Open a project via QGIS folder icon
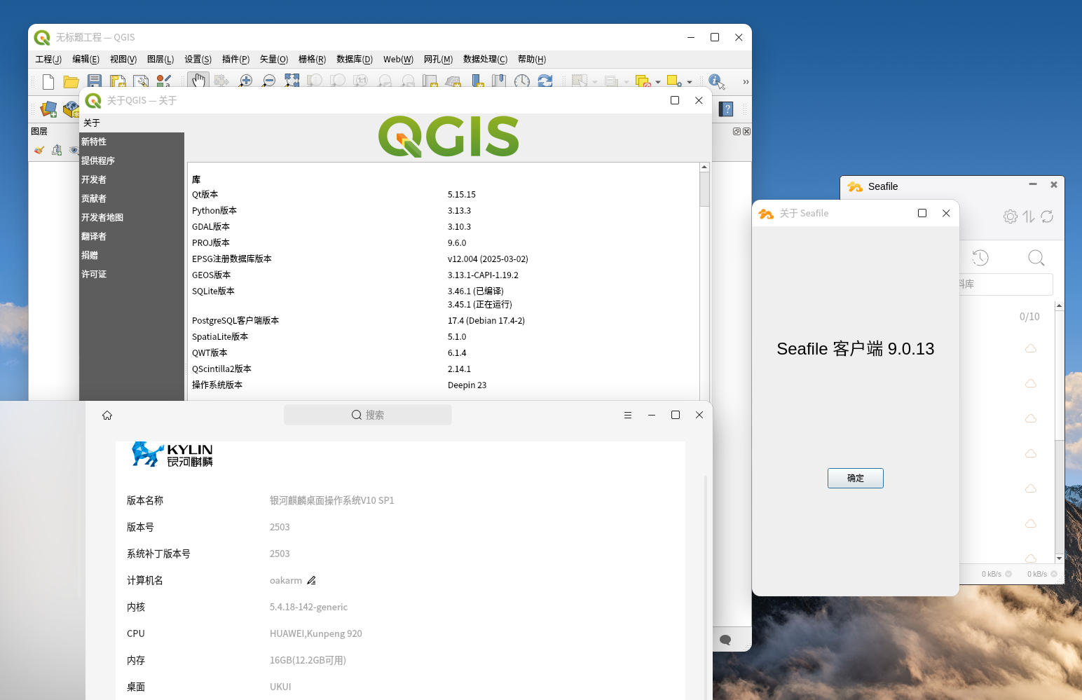The width and height of the screenshot is (1082, 700). (x=71, y=81)
